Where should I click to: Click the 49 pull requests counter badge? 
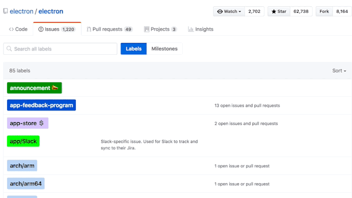(x=128, y=29)
